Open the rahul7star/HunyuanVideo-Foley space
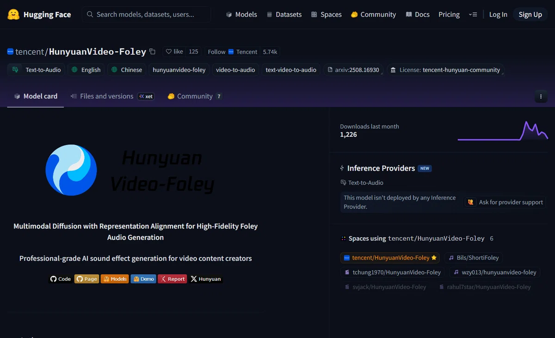 click(485, 287)
